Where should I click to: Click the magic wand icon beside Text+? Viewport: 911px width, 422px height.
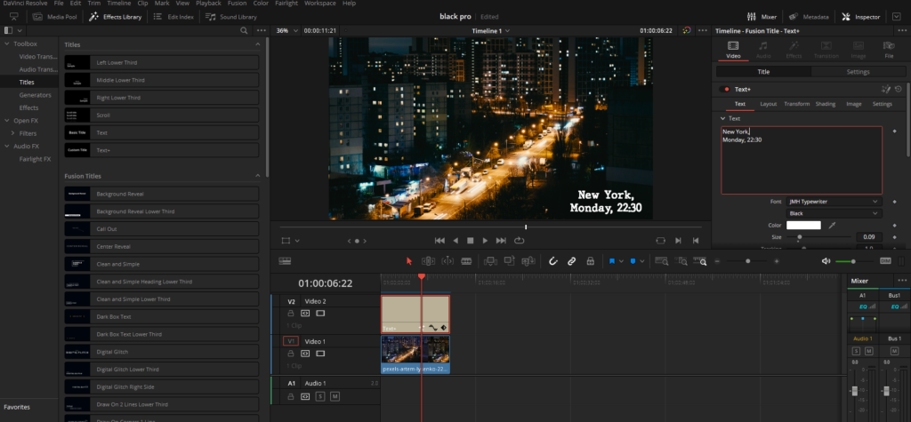[886, 90]
